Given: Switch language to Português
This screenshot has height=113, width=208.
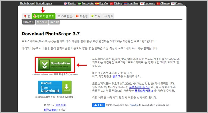Looking at the screenshot, I should 88,4.
